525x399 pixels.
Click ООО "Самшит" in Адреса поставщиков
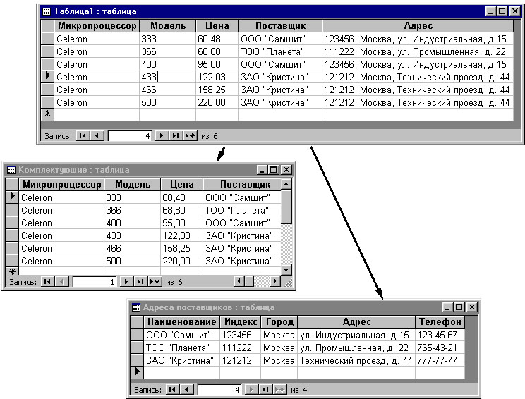pos(182,335)
